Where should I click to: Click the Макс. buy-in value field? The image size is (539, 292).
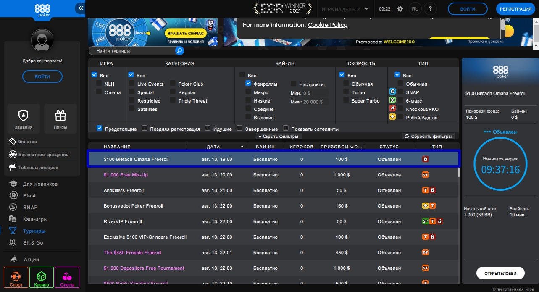pyautogui.click(x=315, y=102)
